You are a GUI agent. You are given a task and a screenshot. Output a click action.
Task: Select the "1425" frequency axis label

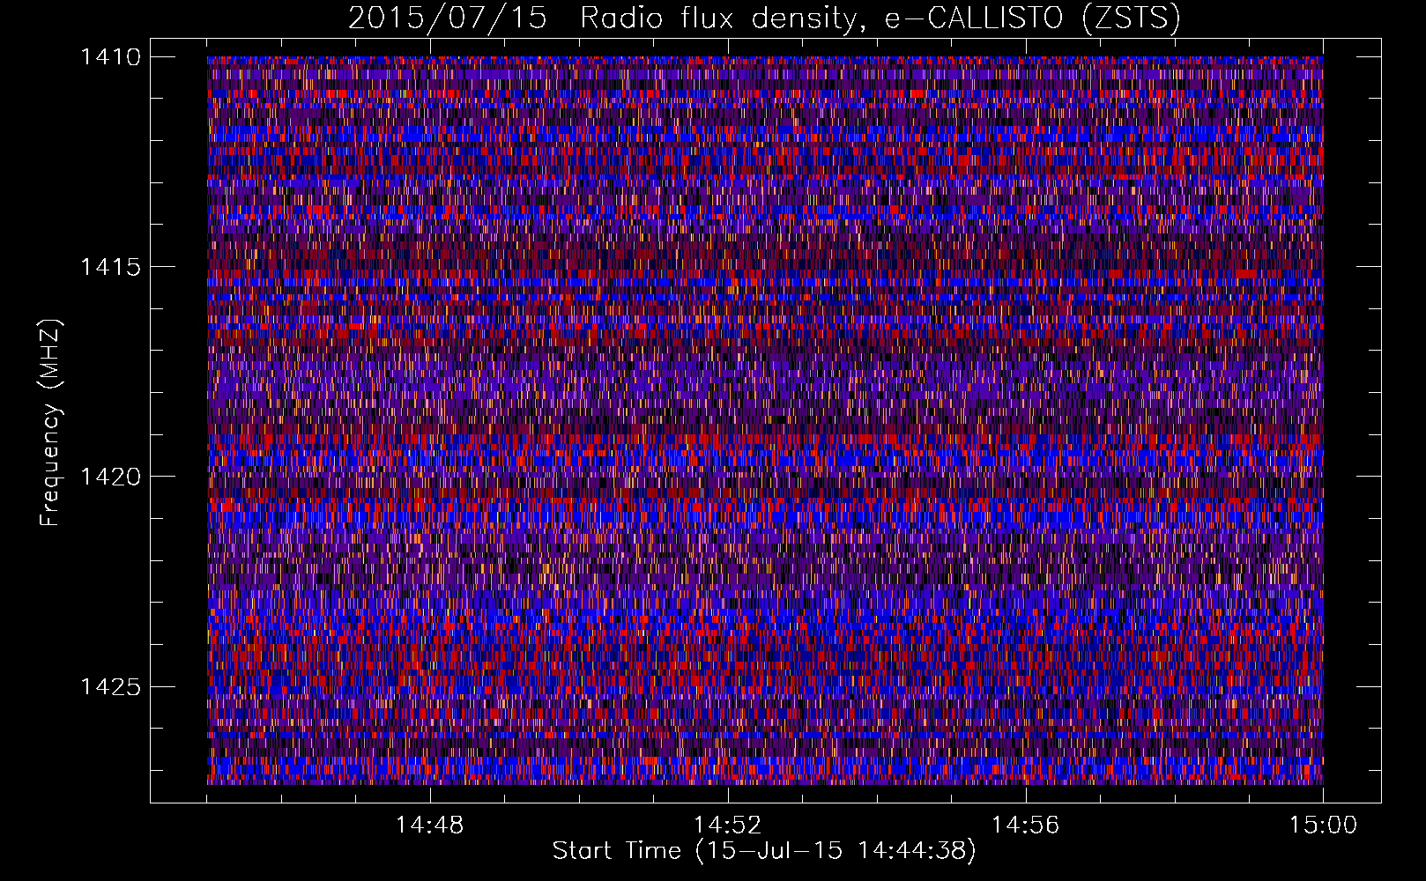coord(110,686)
